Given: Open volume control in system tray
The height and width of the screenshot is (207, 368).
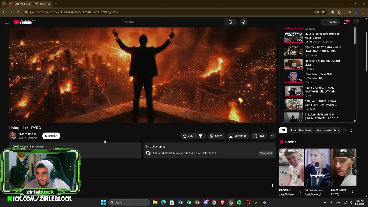Looking at the screenshot, I should (350, 202).
